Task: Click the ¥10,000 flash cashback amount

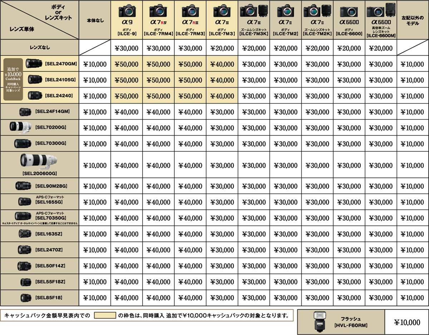Action: click(x=407, y=322)
